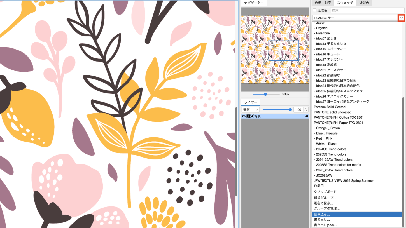This screenshot has height=228, width=406.
Task: Switch to the 近似色 tab
Action: pos(364,3)
